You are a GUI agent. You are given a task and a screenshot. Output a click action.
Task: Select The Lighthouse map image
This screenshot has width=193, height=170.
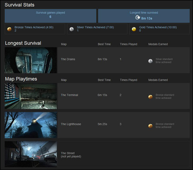tap(30, 125)
